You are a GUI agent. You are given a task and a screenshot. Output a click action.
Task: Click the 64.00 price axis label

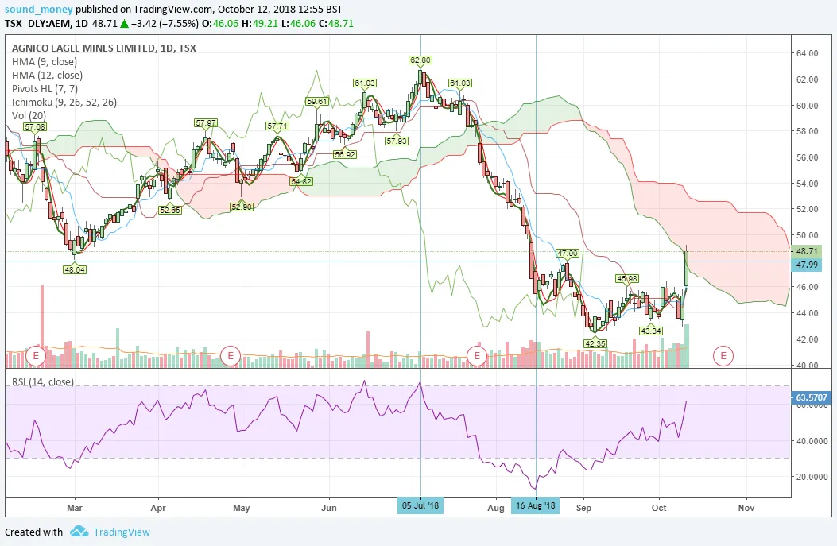coord(807,53)
